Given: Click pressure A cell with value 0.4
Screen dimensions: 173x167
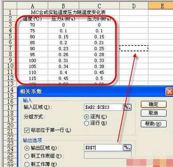Looking at the screenshot, I should pos(63,72).
